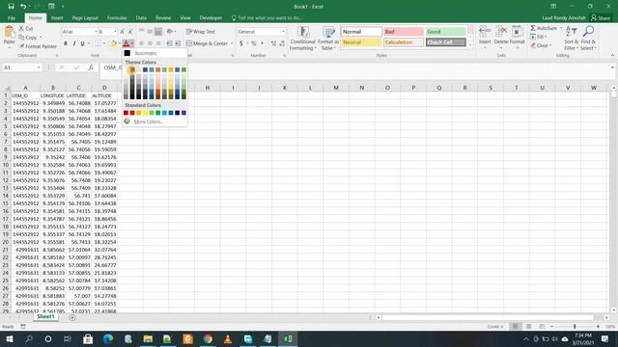Click the Windows Start button

(10, 338)
